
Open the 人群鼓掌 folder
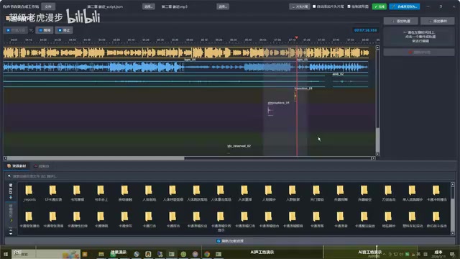point(293,193)
